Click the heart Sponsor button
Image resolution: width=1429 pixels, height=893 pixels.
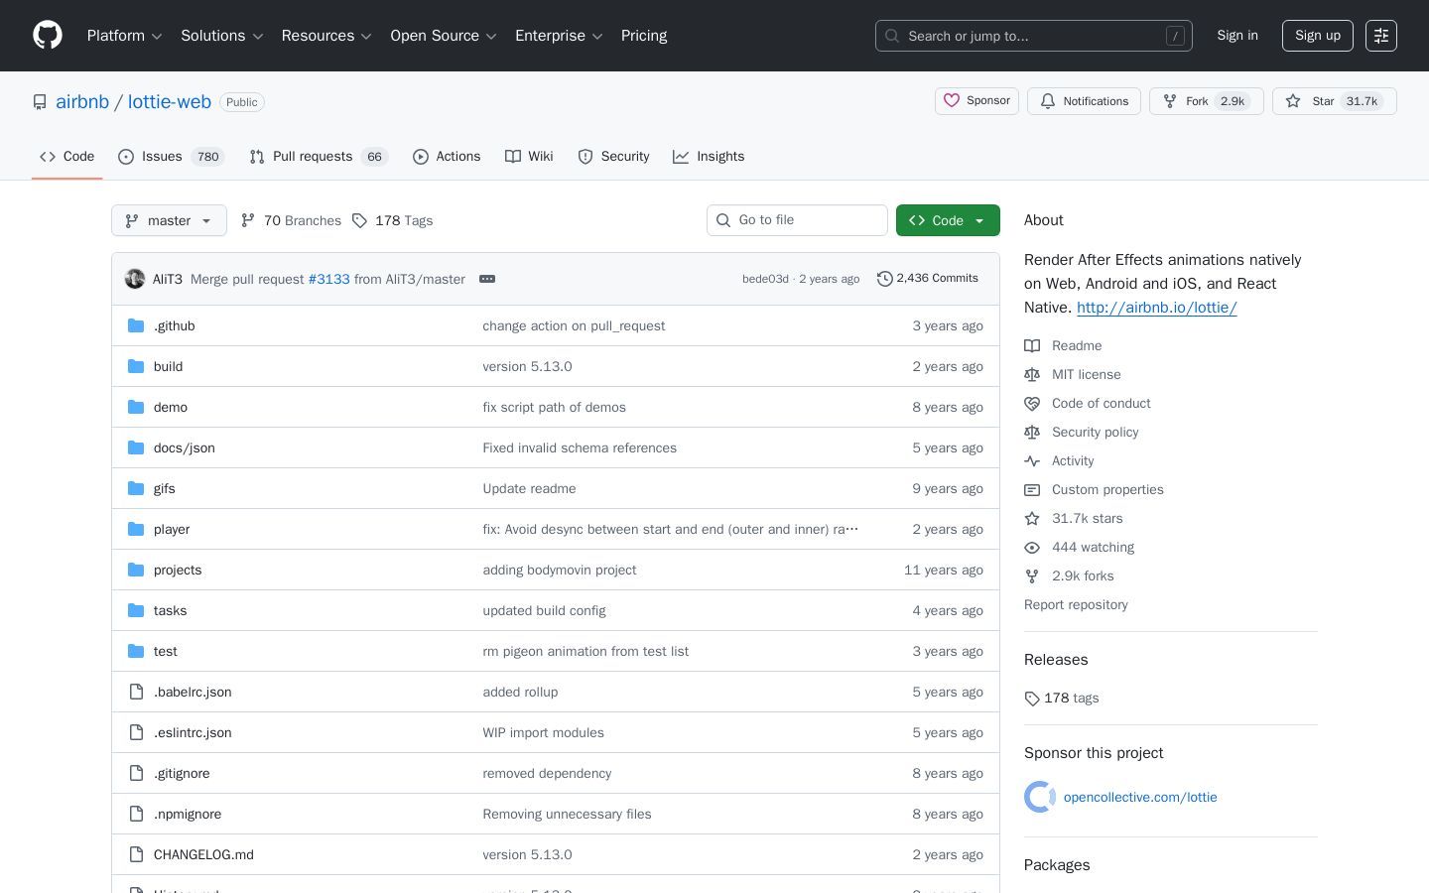(x=976, y=101)
